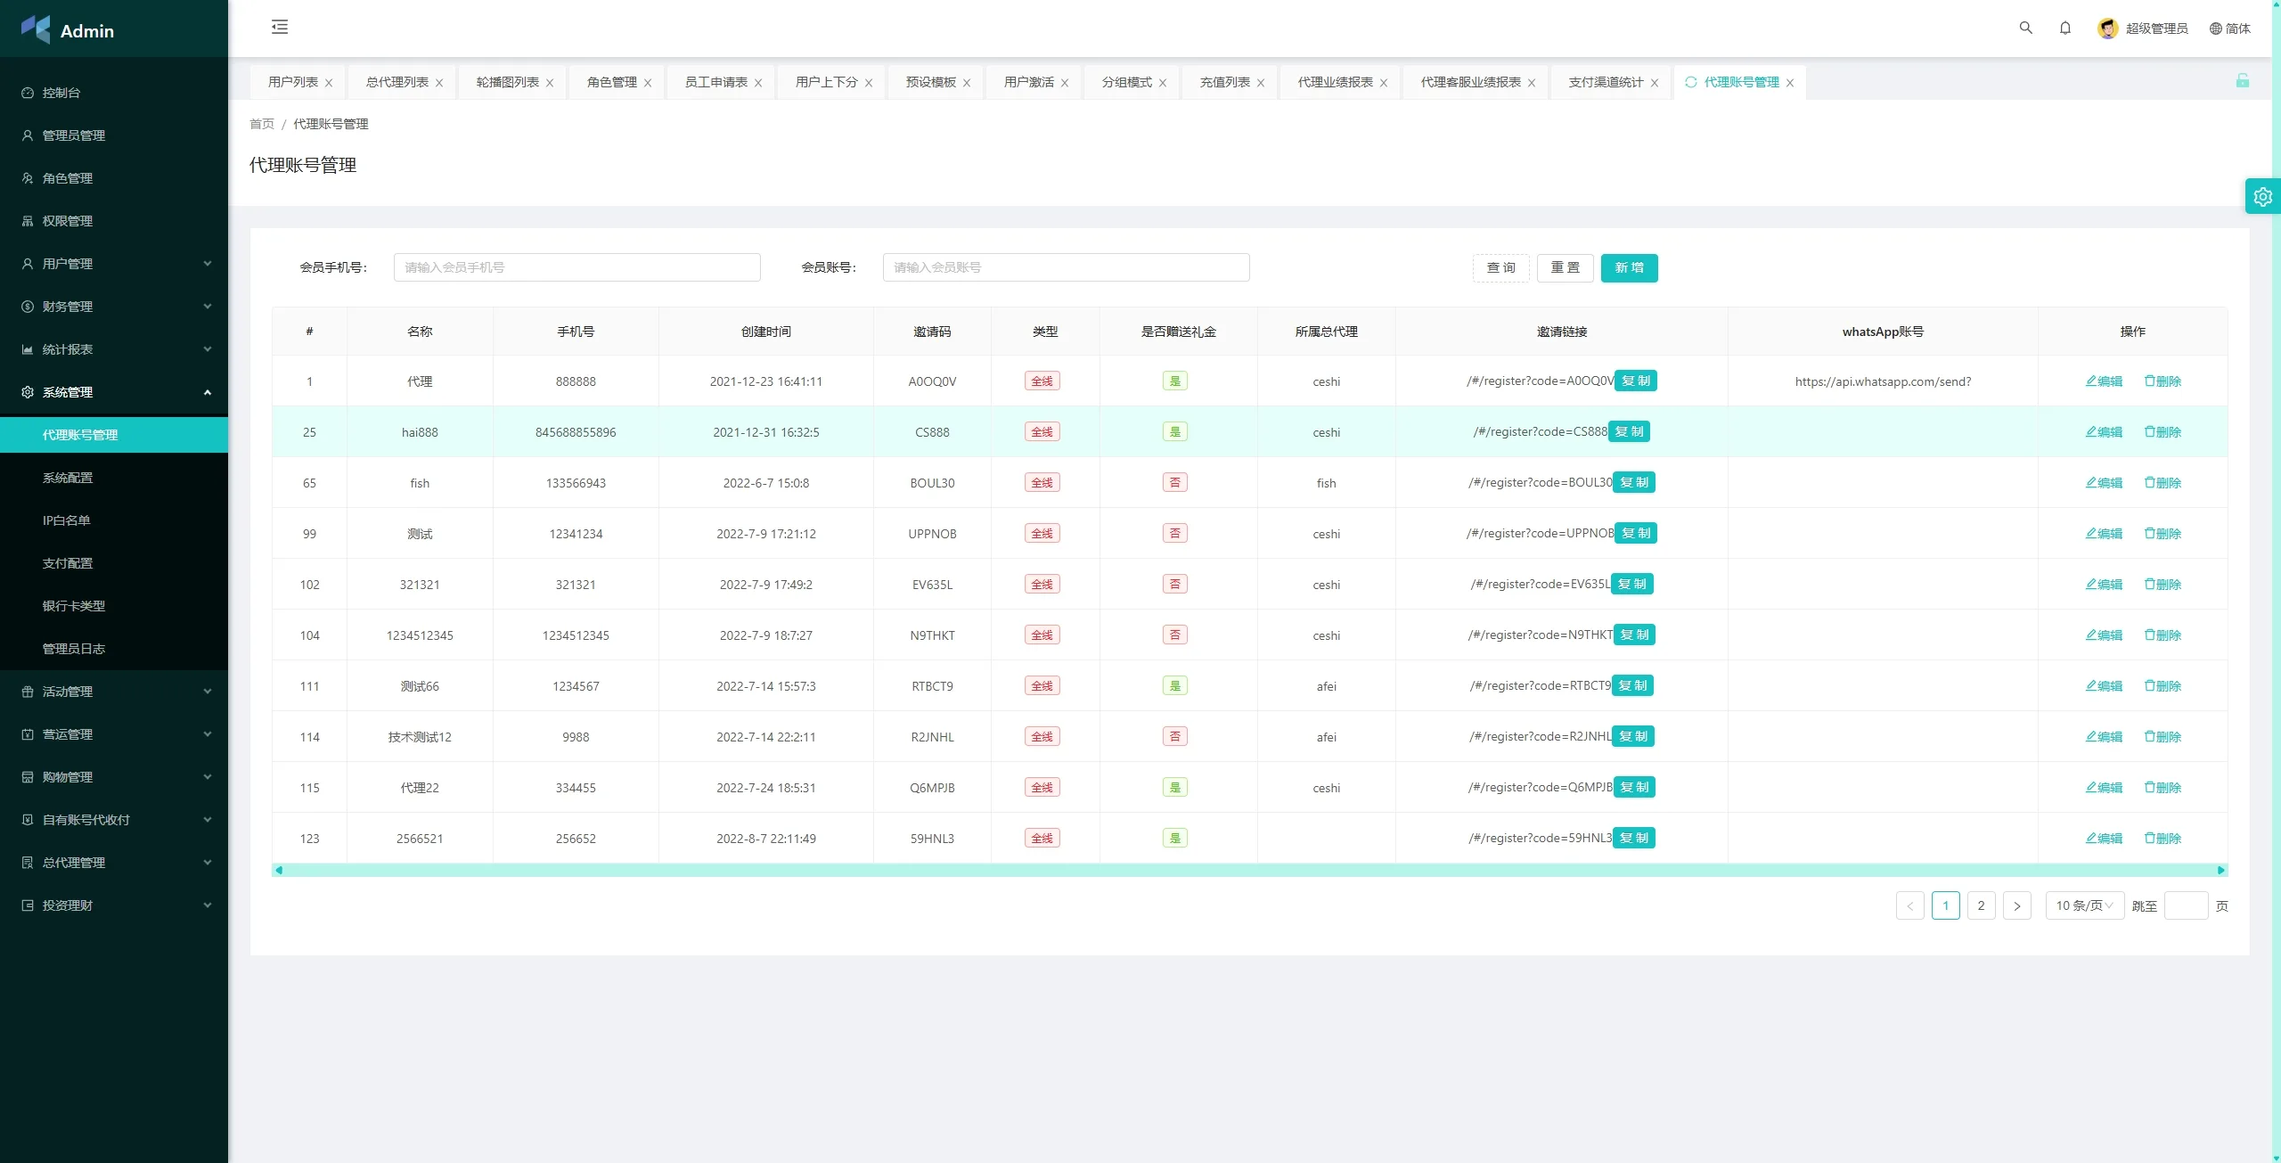
Task: Open 系统配置 in the sidebar
Action: (x=68, y=478)
